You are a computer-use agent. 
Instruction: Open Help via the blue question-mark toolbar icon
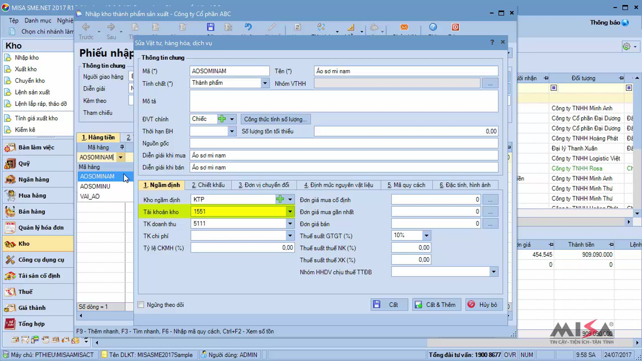pos(433,27)
